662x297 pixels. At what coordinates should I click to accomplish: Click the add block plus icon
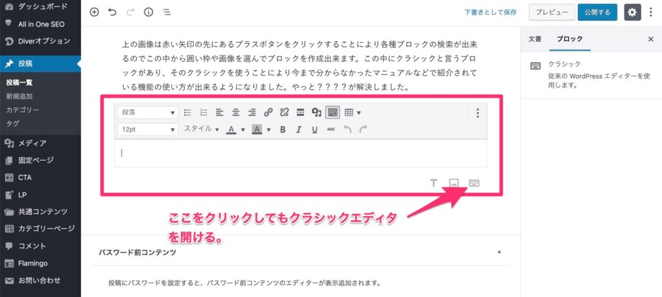[x=94, y=12]
